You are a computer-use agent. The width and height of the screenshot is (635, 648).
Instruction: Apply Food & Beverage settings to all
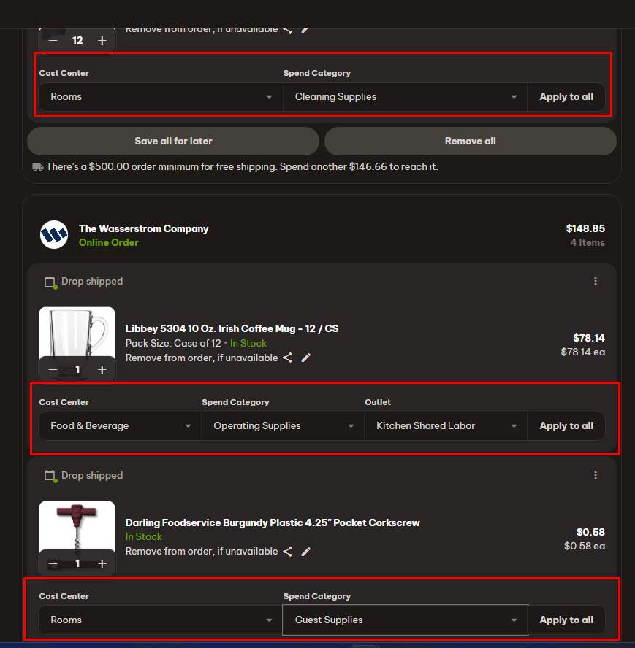pyautogui.click(x=566, y=426)
